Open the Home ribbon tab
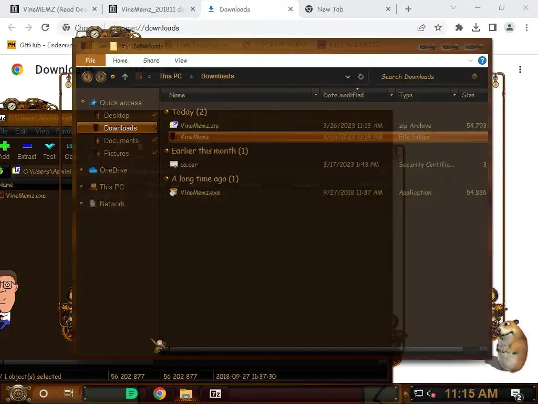This screenshot has height=404, width=538. coord(120,60)
